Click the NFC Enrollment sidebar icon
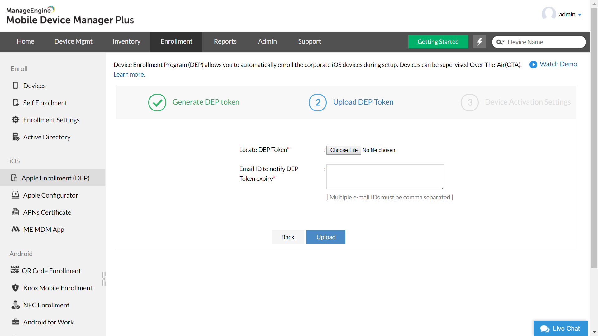Viewport: 598px width, 336px height. [15, 305]
